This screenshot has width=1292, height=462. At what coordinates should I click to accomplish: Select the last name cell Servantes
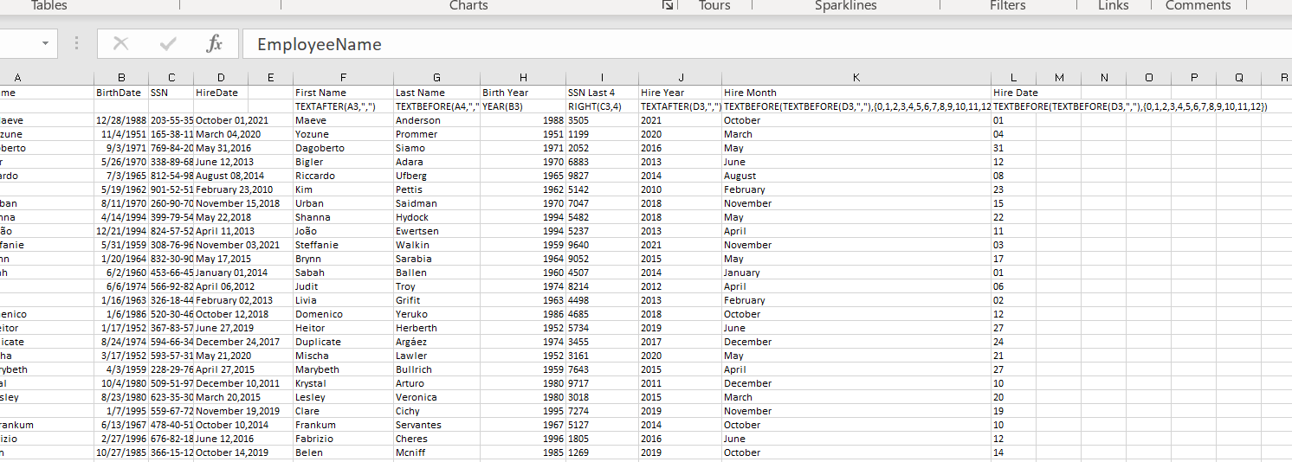pyautogui.click(x=437, y=425)
